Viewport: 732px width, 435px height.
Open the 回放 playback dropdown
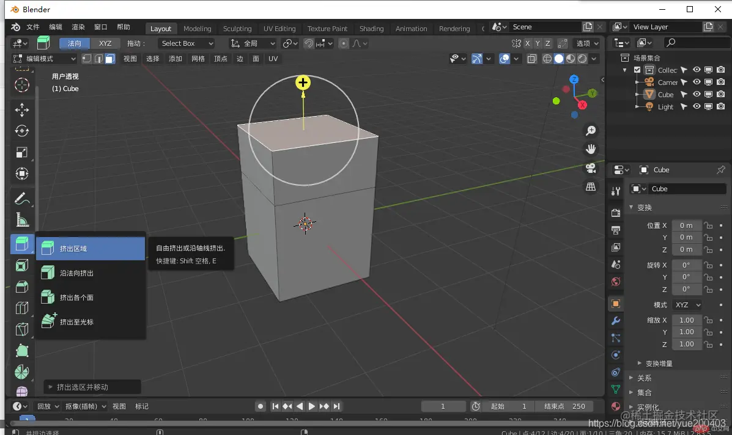click(x=48, y=406)
